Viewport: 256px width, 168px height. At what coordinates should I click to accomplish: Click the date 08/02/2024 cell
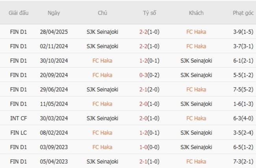[x=54, y=133]
